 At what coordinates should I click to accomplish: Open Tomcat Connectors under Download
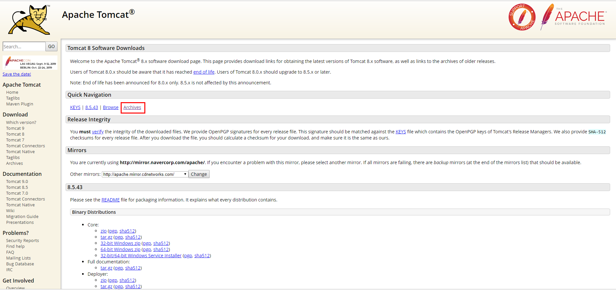click(x=26, y=146)
